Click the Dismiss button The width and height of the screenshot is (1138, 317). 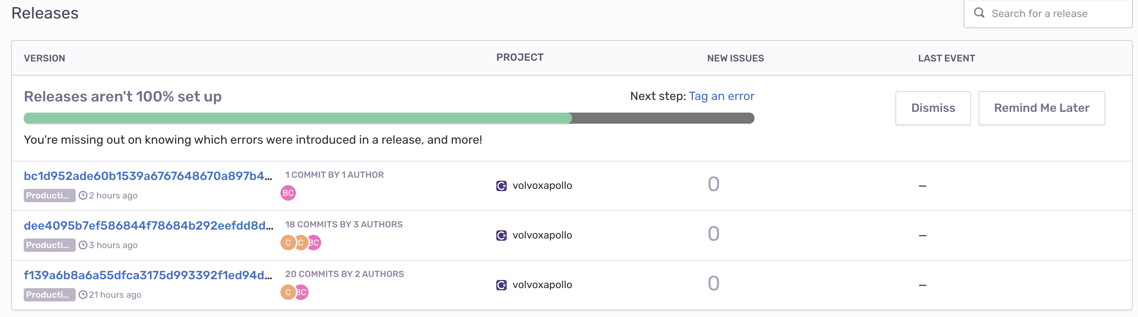click(x=933, y=107)
